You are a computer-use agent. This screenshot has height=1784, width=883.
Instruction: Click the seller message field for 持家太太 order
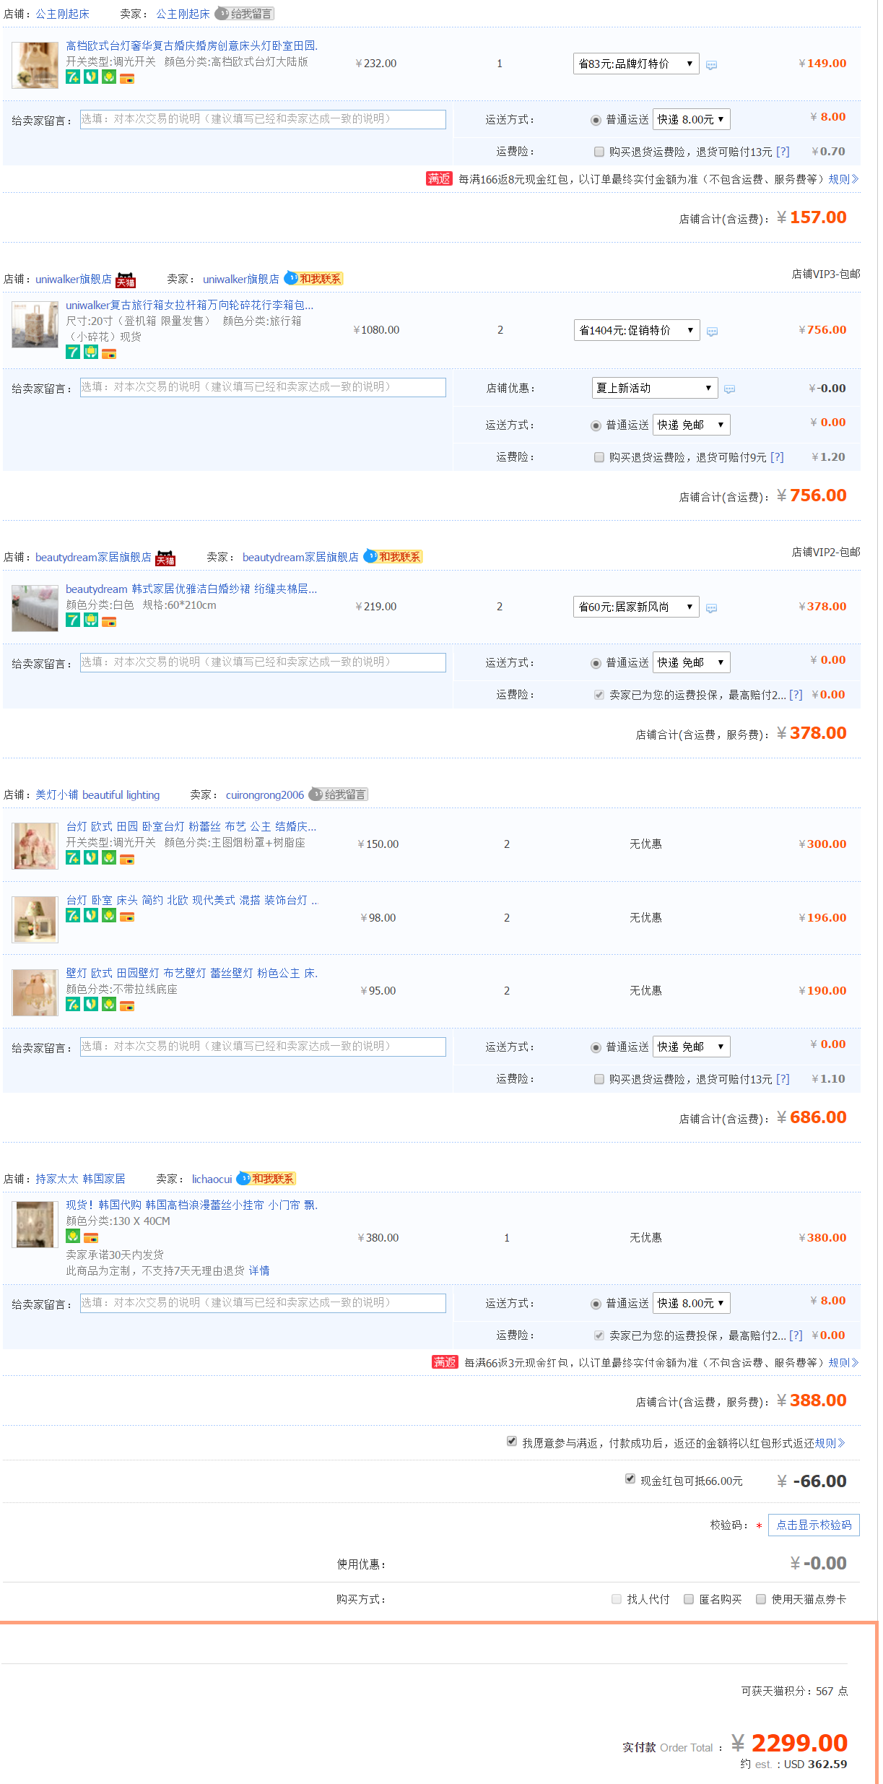(x=263, y=1303)
